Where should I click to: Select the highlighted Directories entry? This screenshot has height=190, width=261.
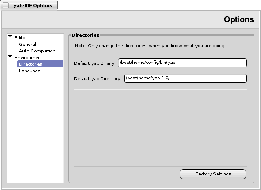[x=40, y=64]
